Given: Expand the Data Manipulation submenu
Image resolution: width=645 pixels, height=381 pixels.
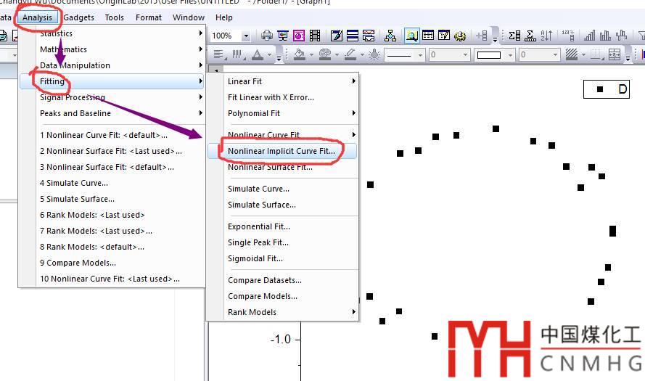Looking at the screenshot, I should click(112, 65).
